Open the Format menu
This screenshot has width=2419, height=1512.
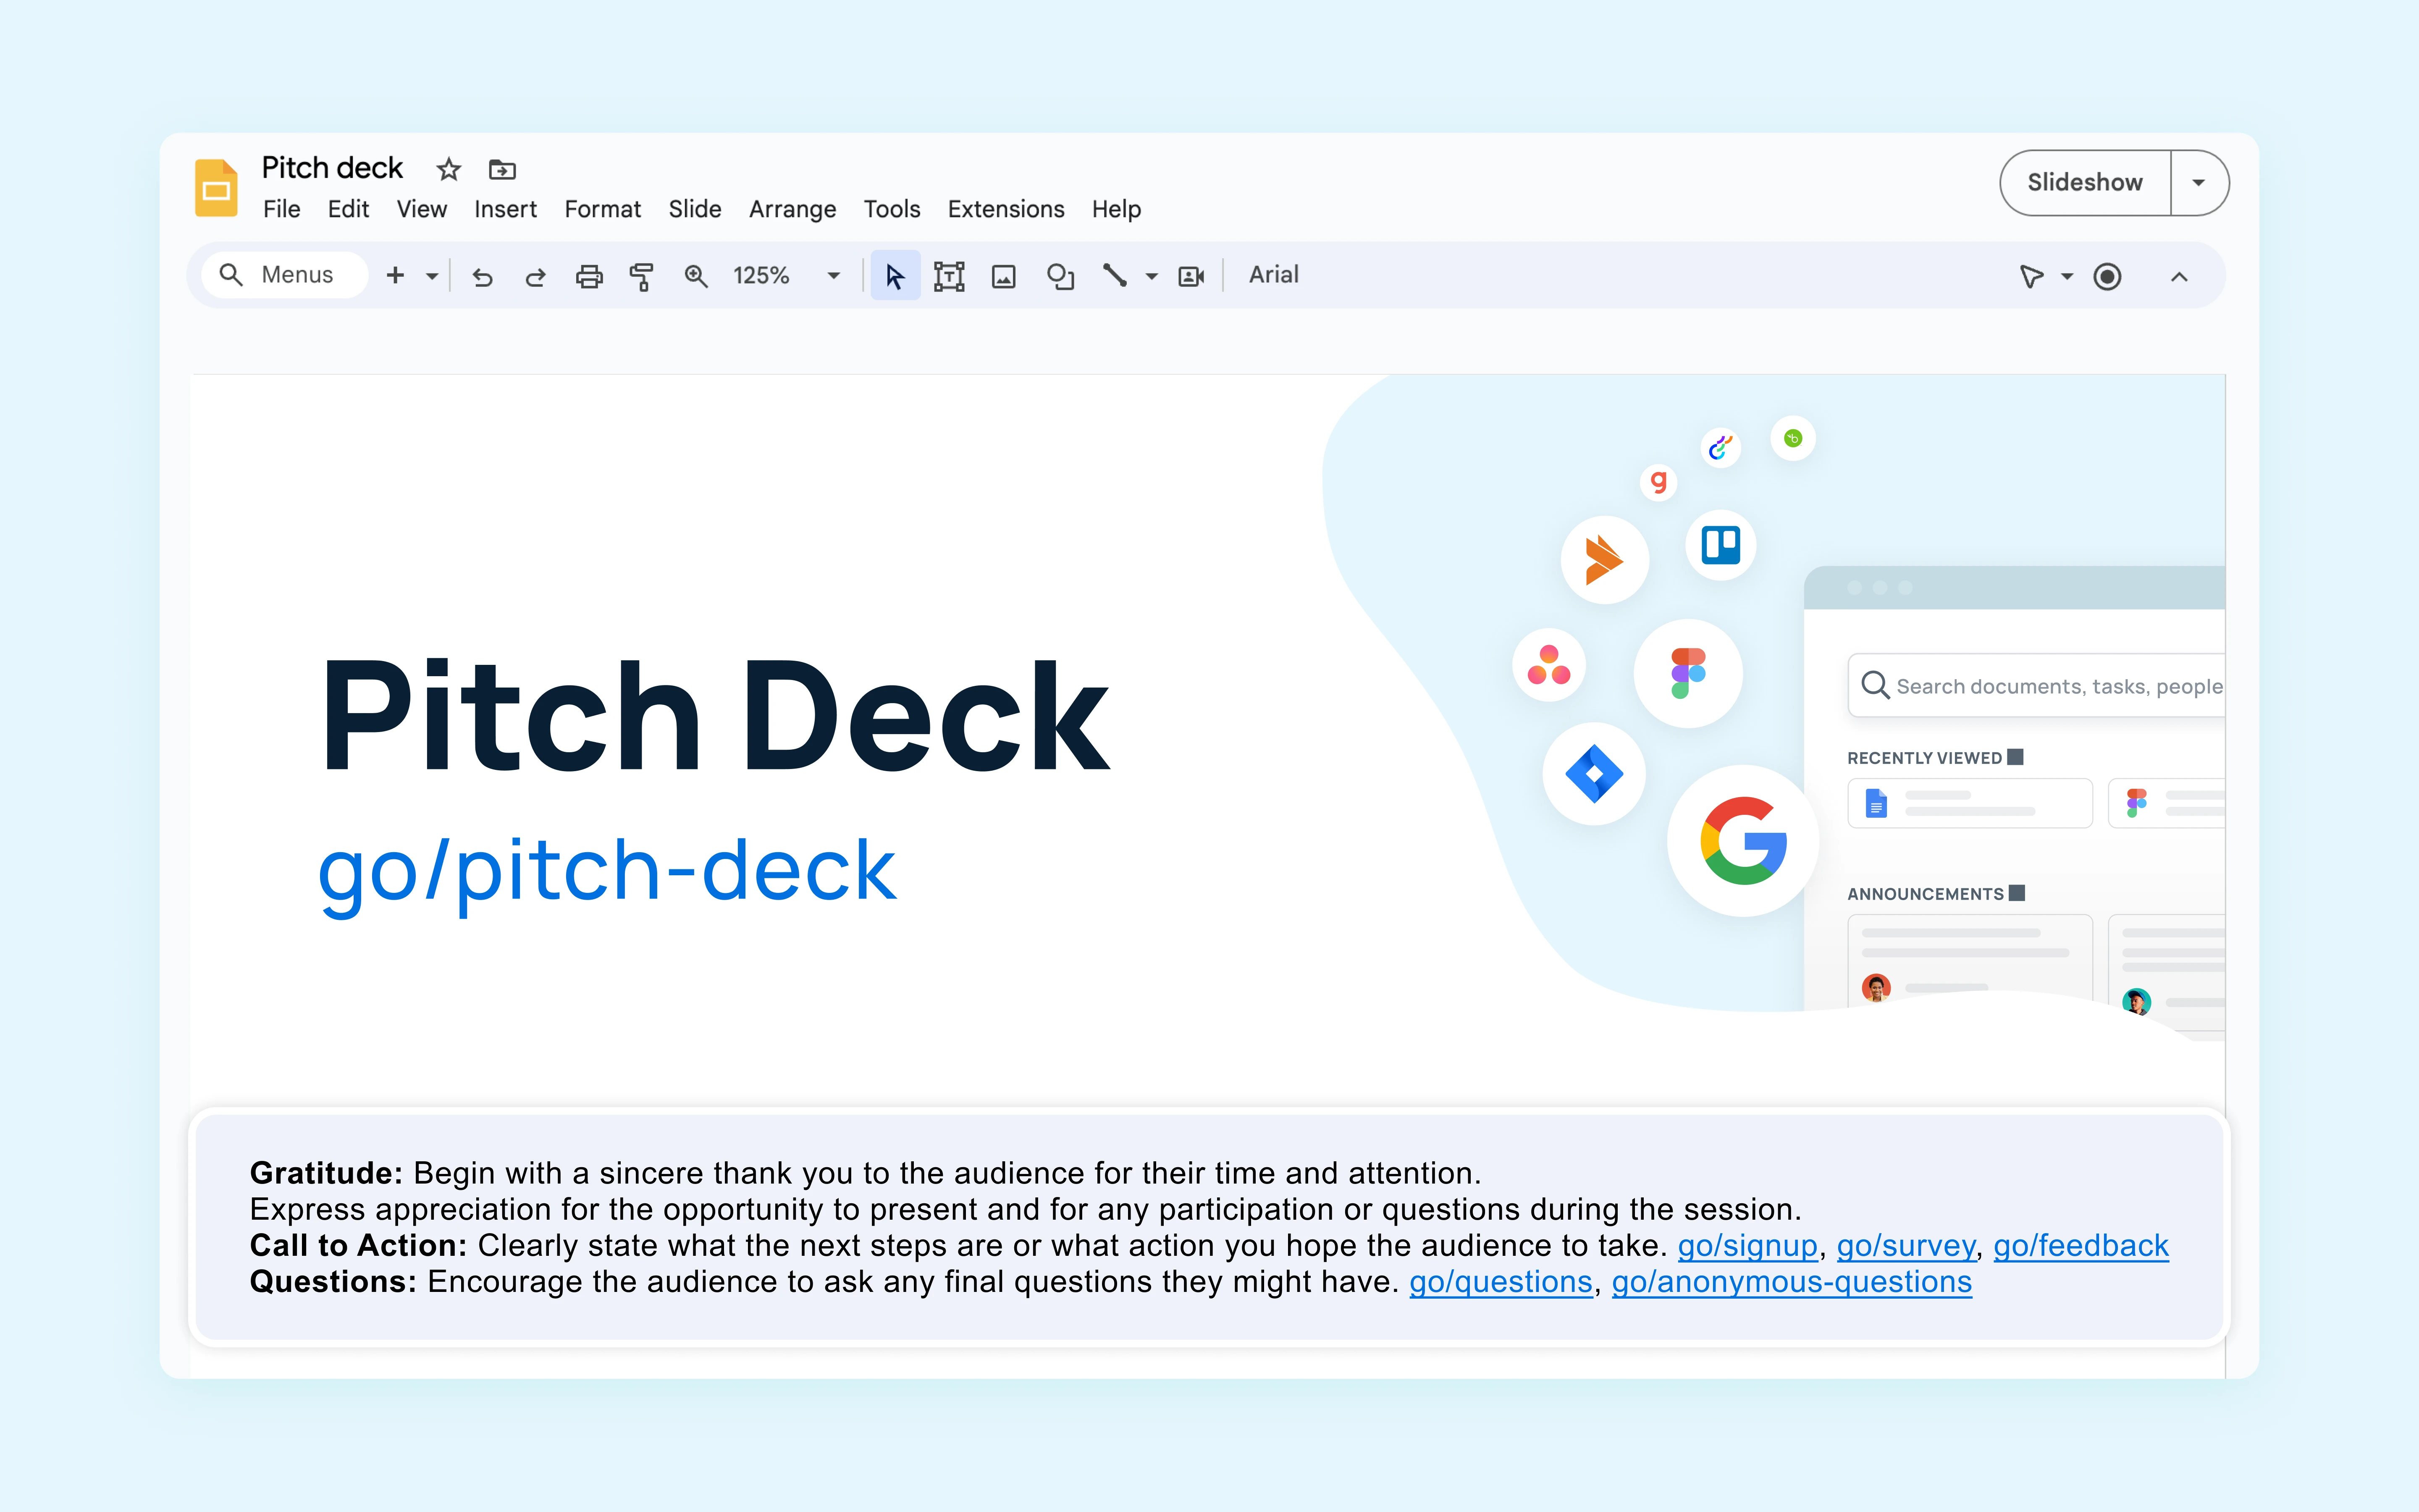click(x=602, y=209)
